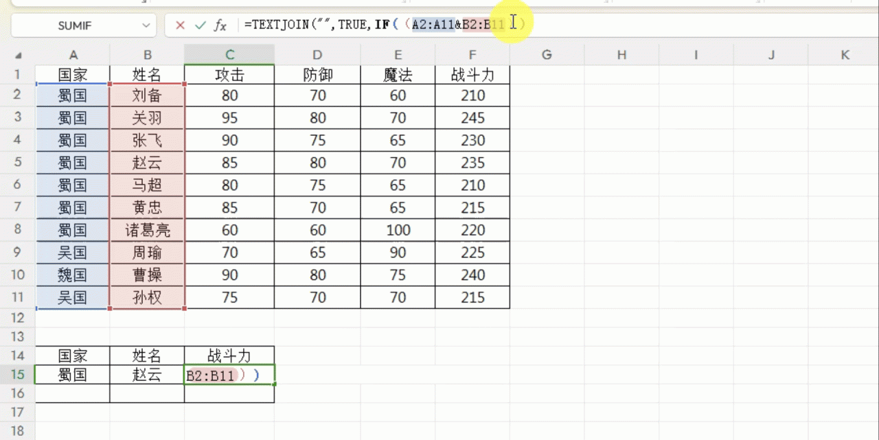Image resolution: width=879 pixels, height=440 pixels.
Task: Click cell containing 周瑜
Action: [147, 253]
